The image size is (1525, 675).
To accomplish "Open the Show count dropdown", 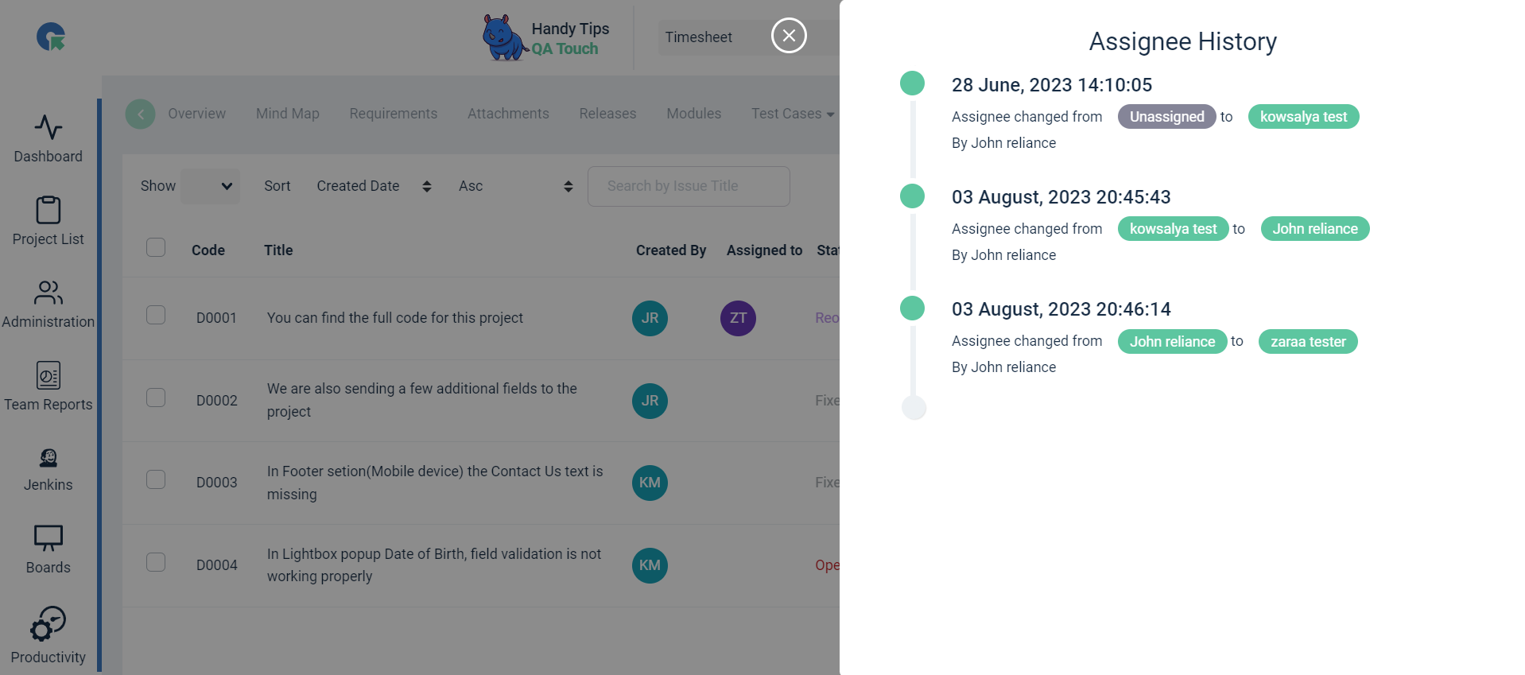I will pyautogui.click(x=210, y=186).
